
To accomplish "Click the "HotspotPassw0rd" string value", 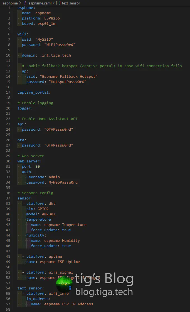I will point(68,82).
